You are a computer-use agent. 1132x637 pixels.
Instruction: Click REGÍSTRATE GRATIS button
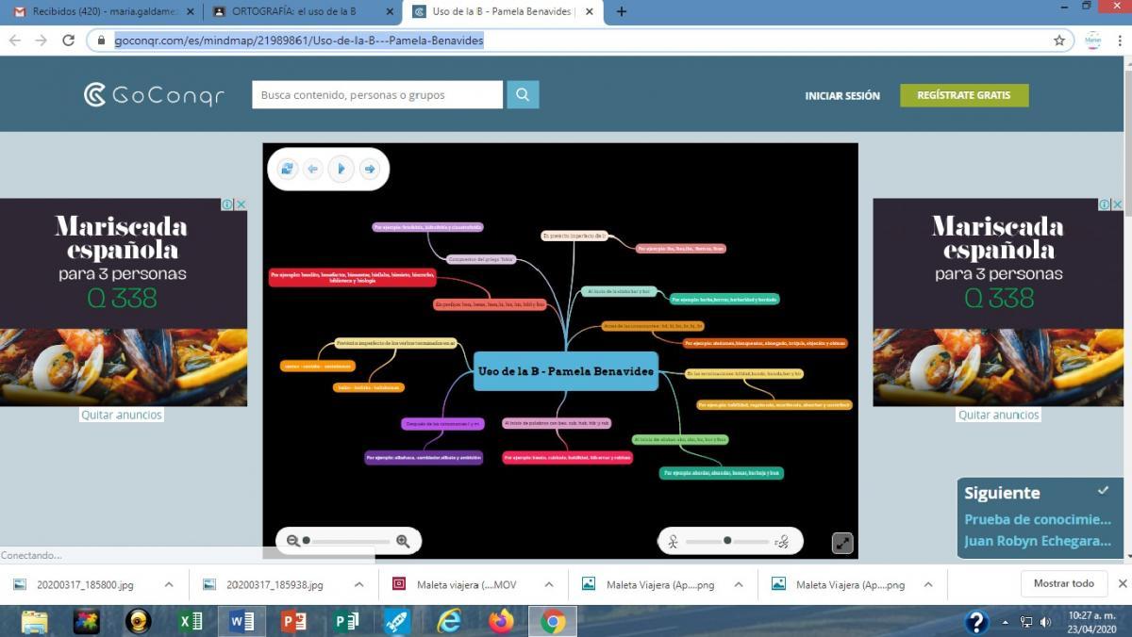[x=964, y=95]
